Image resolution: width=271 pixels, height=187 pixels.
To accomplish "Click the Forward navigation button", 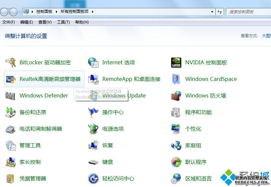I will pos(13,12).
